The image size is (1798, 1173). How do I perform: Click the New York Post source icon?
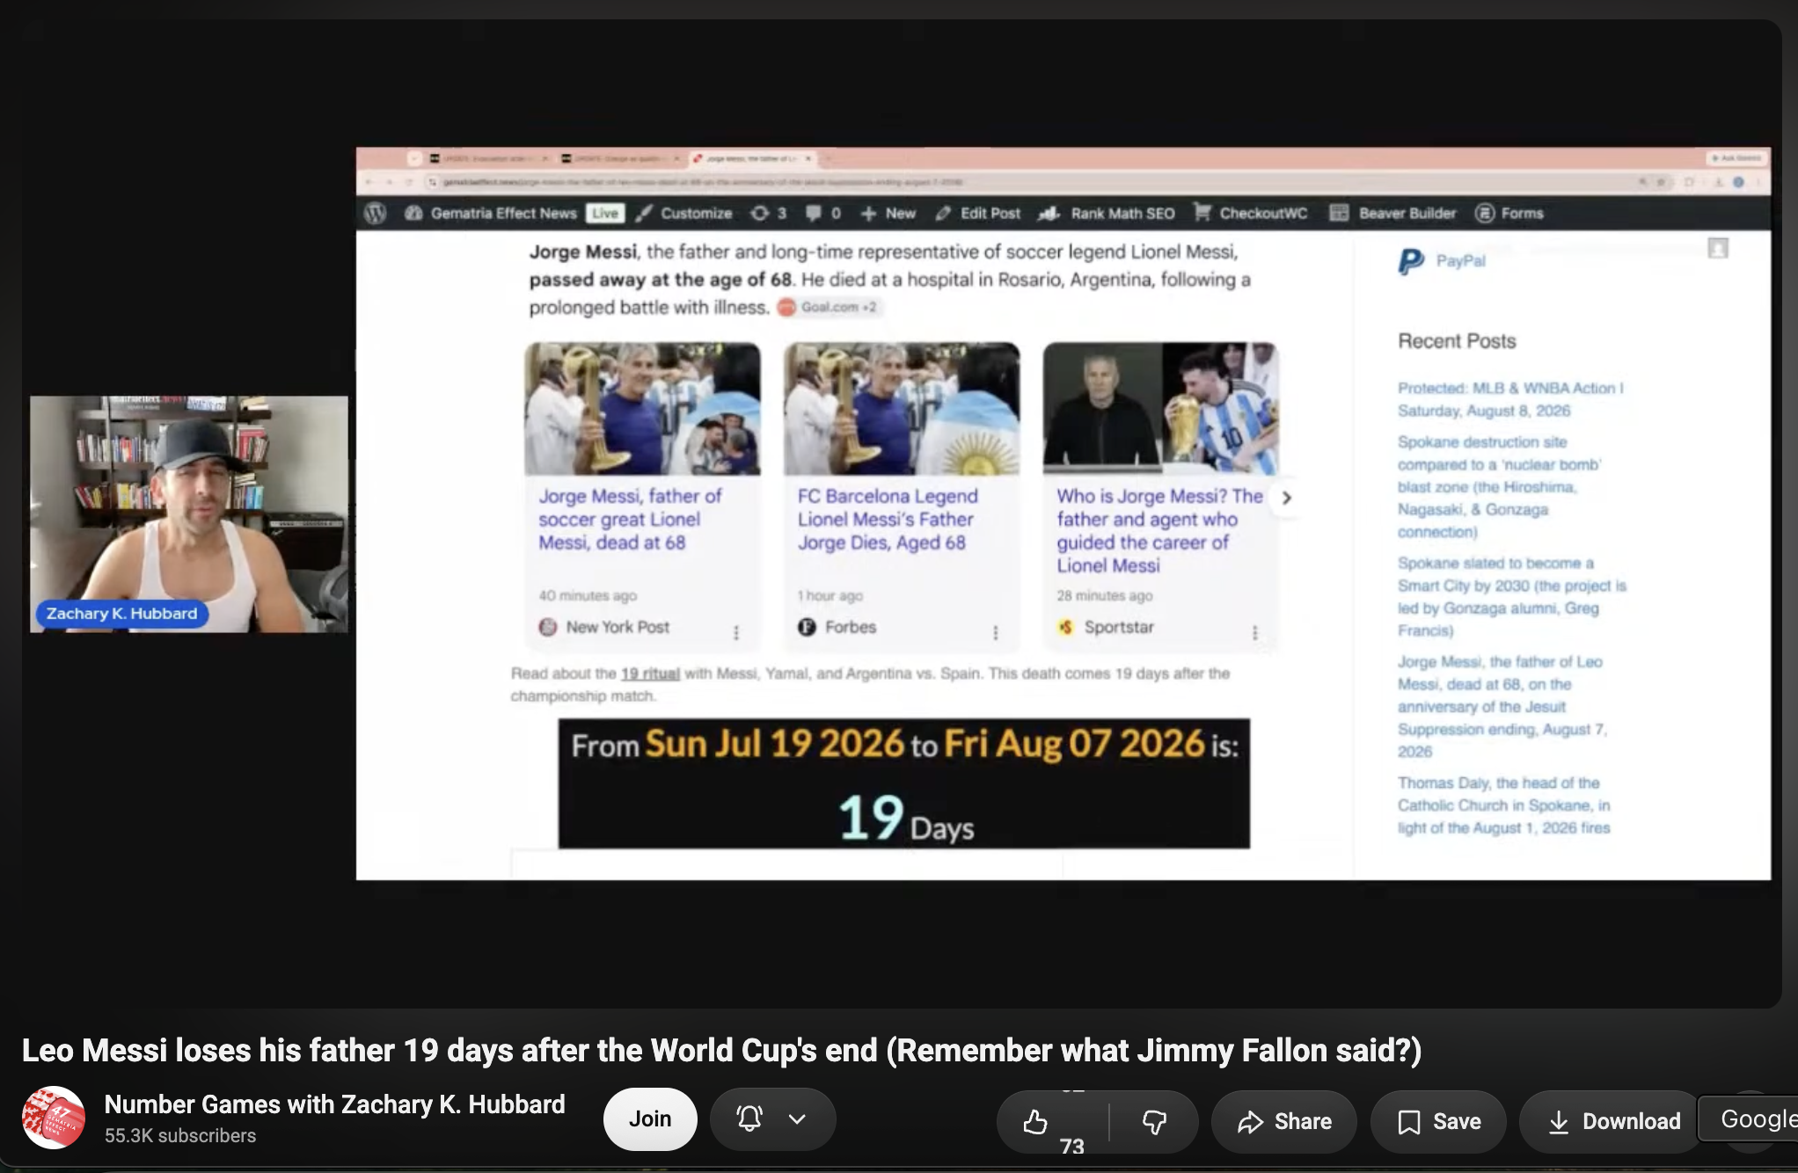pyautogui.click(x=548, y=627)
